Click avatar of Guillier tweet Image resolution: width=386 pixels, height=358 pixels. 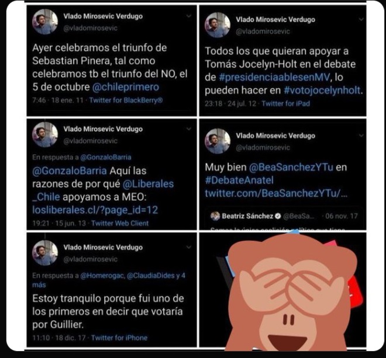pyautogui.click(x=45, y=253)
